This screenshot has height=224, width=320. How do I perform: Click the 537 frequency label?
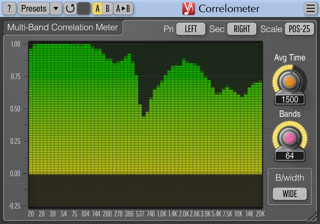tap(140, 214)
